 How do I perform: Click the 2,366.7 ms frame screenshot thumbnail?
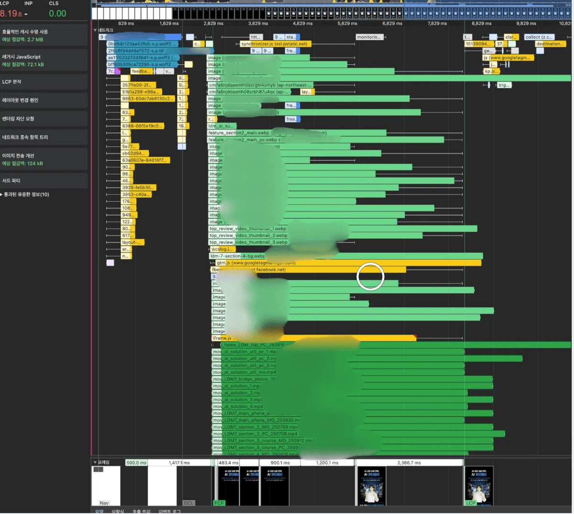coord(372,486)
